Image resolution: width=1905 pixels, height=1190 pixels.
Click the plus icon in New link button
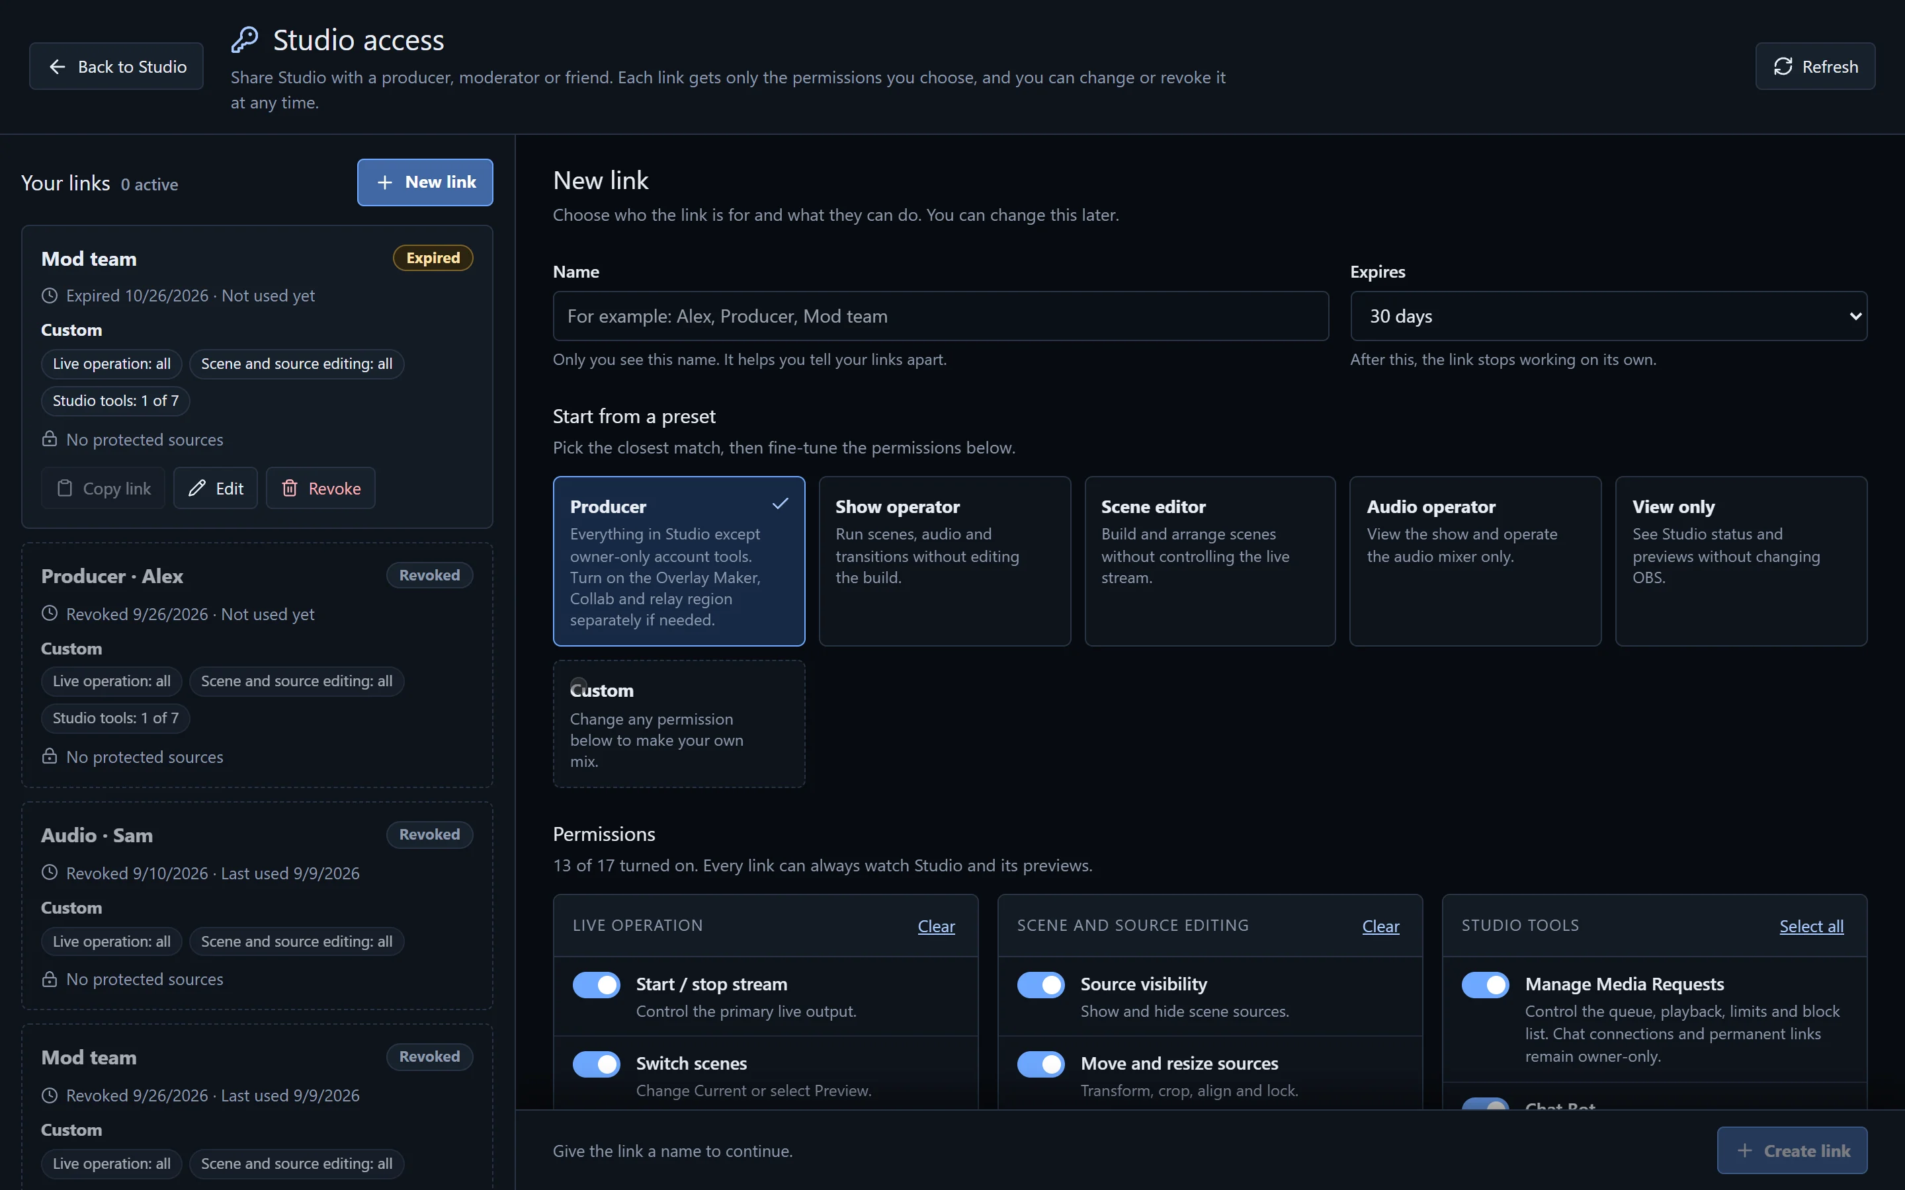(x=384, y=182)
